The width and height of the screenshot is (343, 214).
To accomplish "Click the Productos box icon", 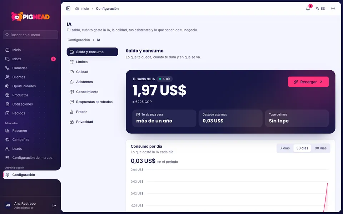I will 7,95.
